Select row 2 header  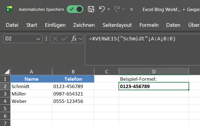point(5,86)
